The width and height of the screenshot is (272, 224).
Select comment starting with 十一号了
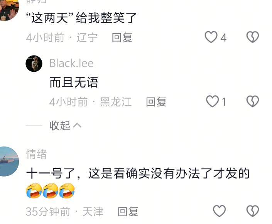pos(138,173)
